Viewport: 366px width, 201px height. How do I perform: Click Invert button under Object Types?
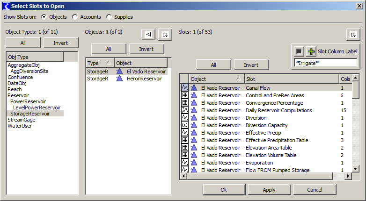[x=61, y=43]
